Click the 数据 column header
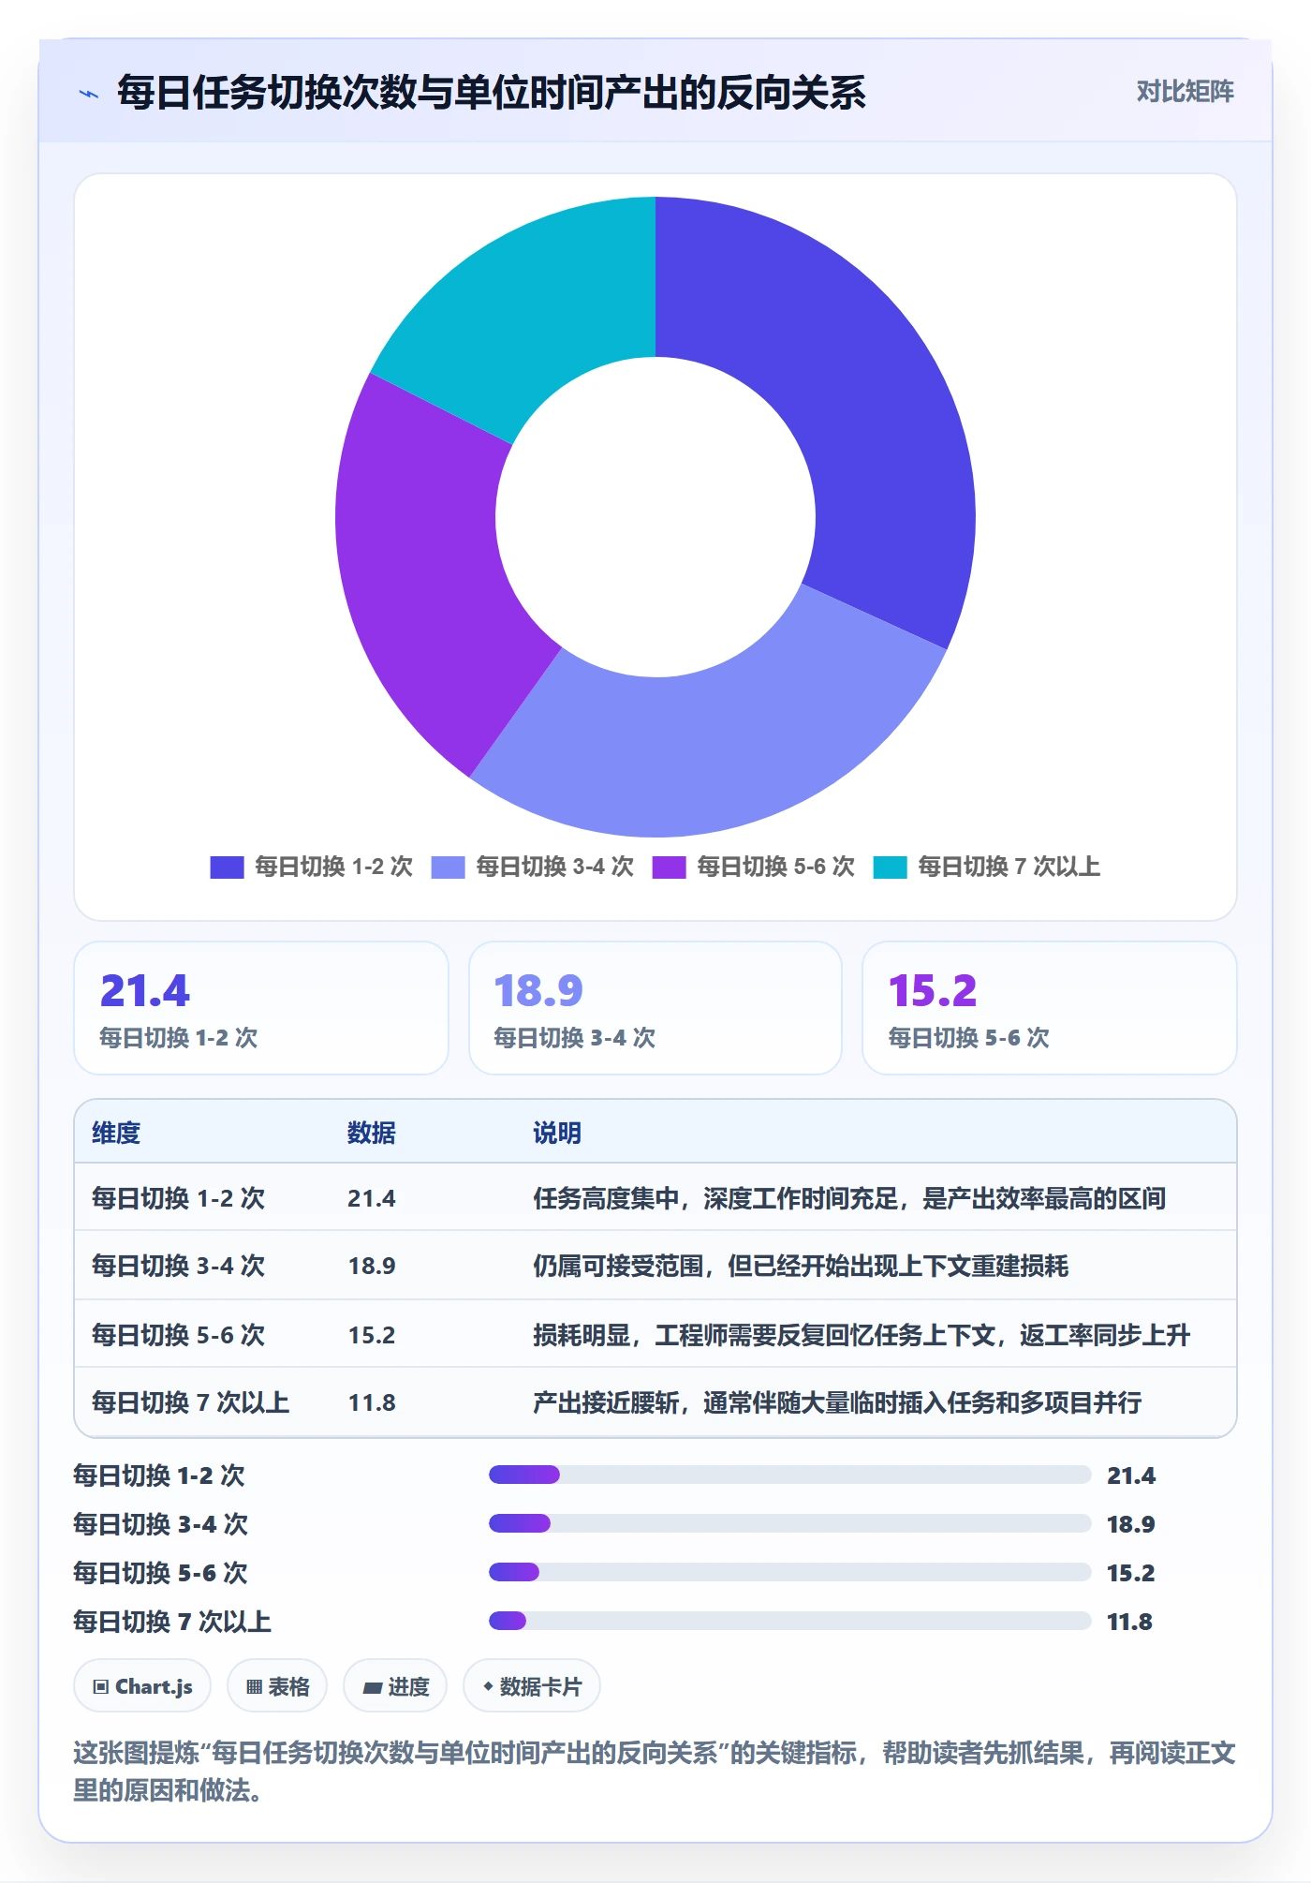 click(x=371, y=1133)
